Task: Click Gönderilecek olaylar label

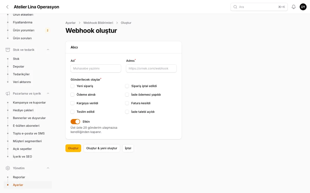Action: [85, 80]
